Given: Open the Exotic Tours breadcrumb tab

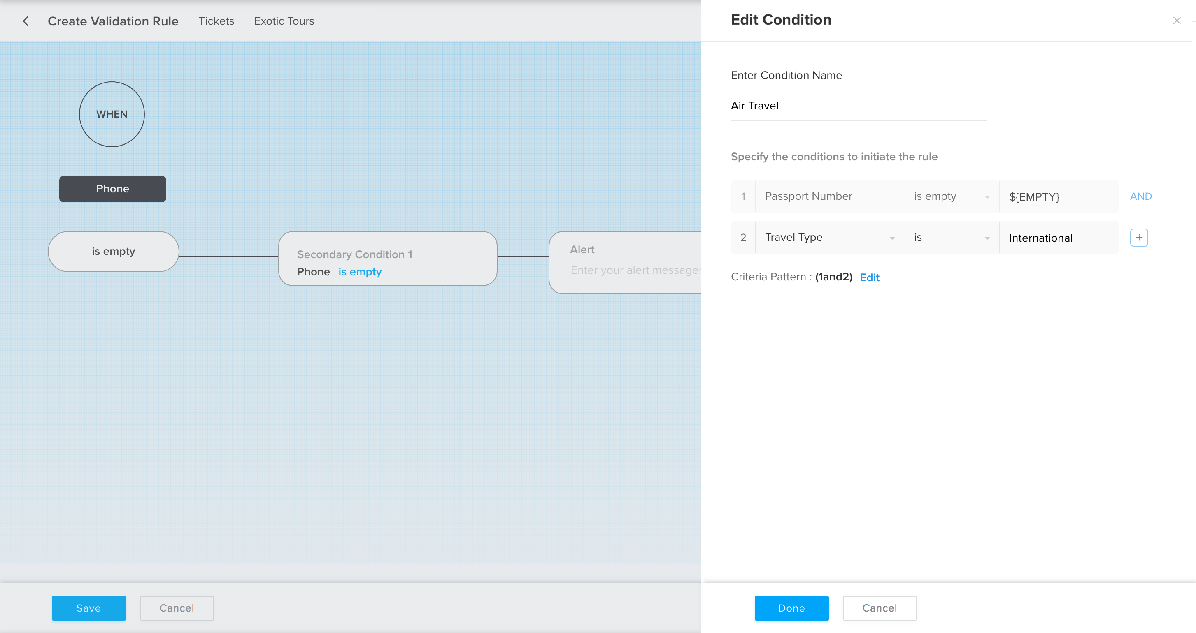Looking at the screenshot, I should pyautogui.click(x=284, y=21).
